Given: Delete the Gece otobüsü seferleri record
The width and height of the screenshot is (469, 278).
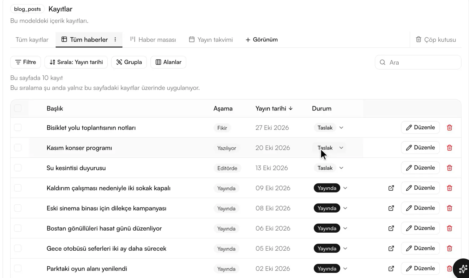Looking at the screenshot, I should pyautogui.click(x=449, y=248).
